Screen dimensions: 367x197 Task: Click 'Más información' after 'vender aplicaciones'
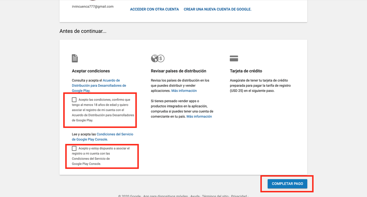click(x=184, y=91)
